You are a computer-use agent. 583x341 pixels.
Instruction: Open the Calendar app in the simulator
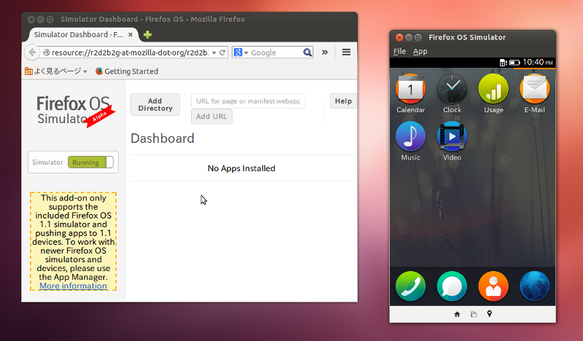click(x=410, y=89)
